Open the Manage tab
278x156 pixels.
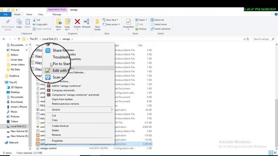click(57, 14)
